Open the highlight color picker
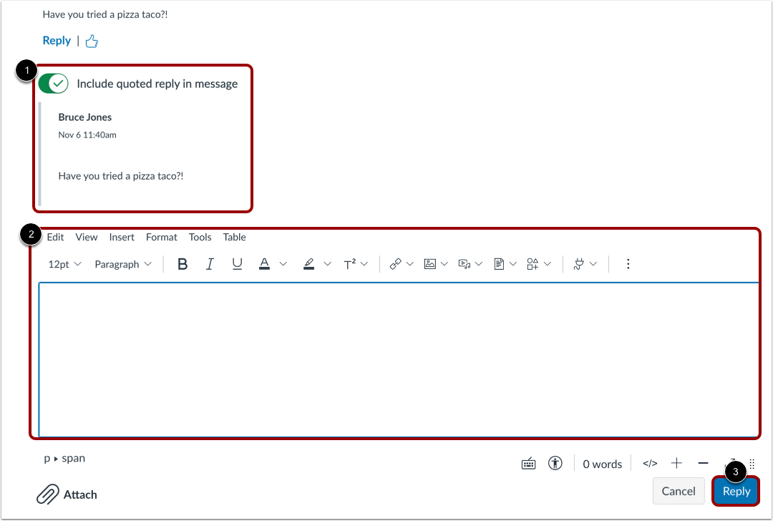The width and height of the screenshot is (773, 521). coord(310,263)
